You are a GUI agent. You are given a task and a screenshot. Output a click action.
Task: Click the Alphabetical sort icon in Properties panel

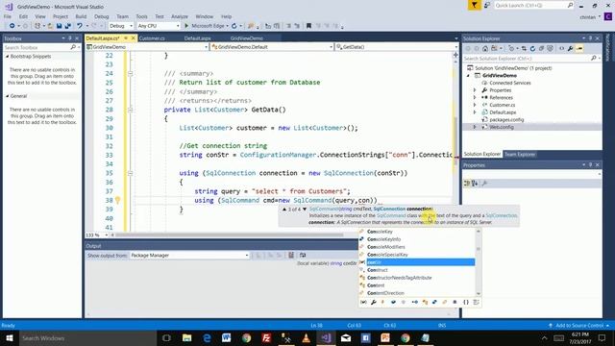475,184
